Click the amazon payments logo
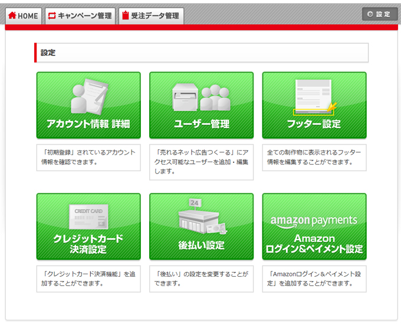Image resolution: width=401 pixels, height=325 pixels. [314, 221]
